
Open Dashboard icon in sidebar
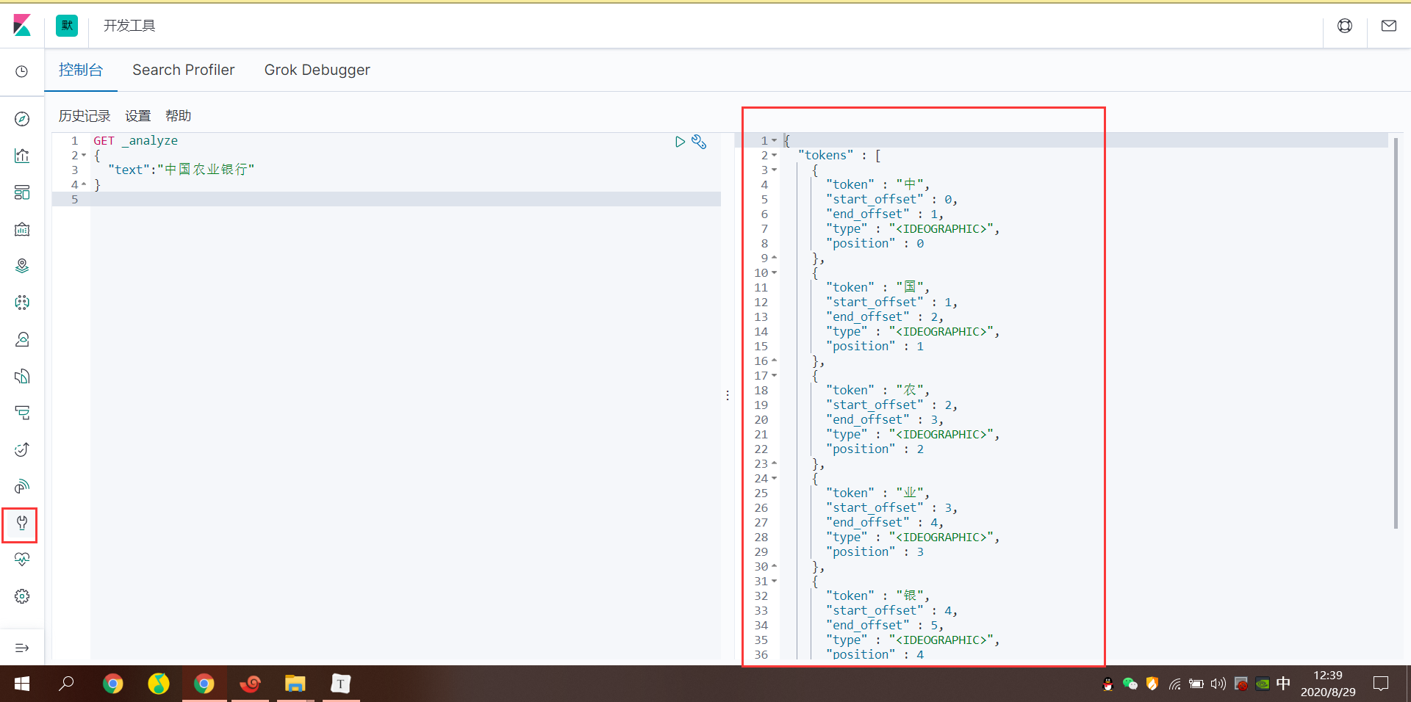tap(22, 192)
